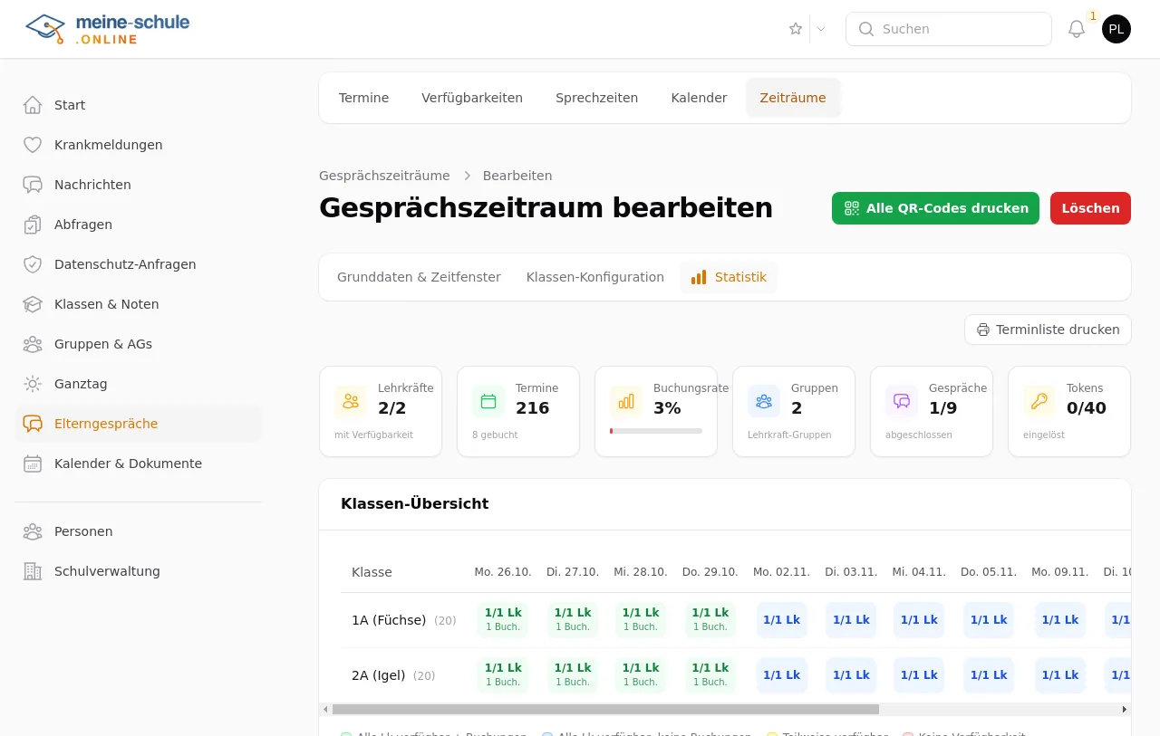
Task: Open Nachrichten in the sidebar
Action: point(138,185)
